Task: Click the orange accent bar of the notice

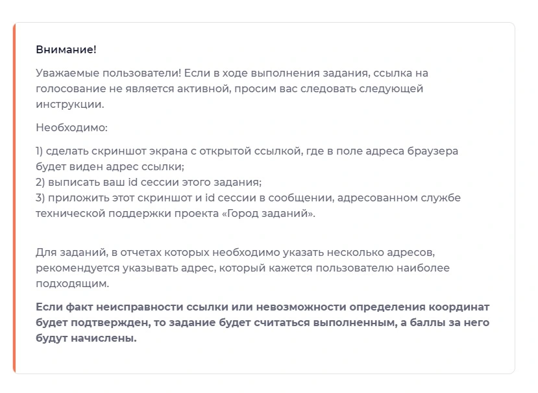Action: click(14, 198)
